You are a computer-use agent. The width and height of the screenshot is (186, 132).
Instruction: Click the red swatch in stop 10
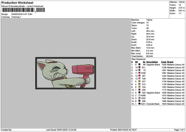tap(139, 90)
